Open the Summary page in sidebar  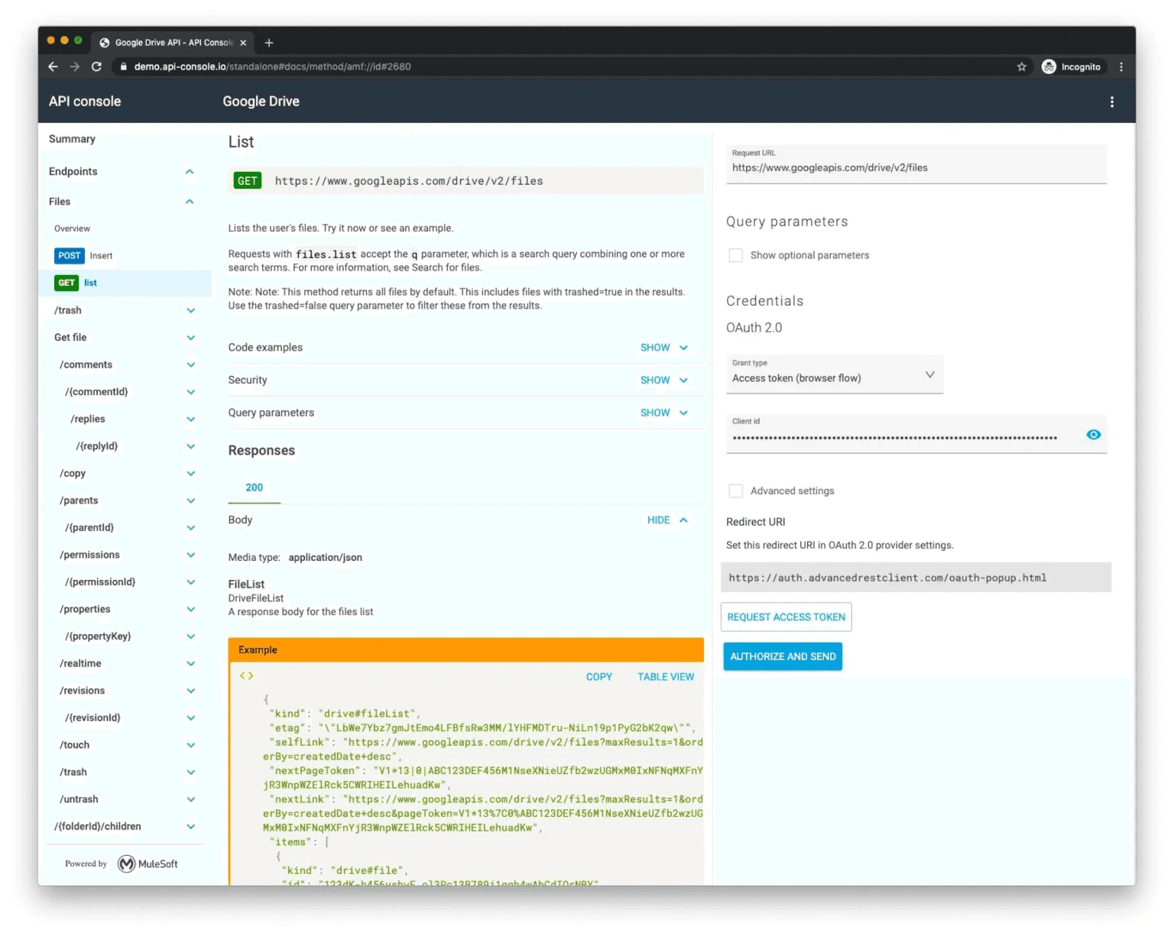[x=72, y=139]
